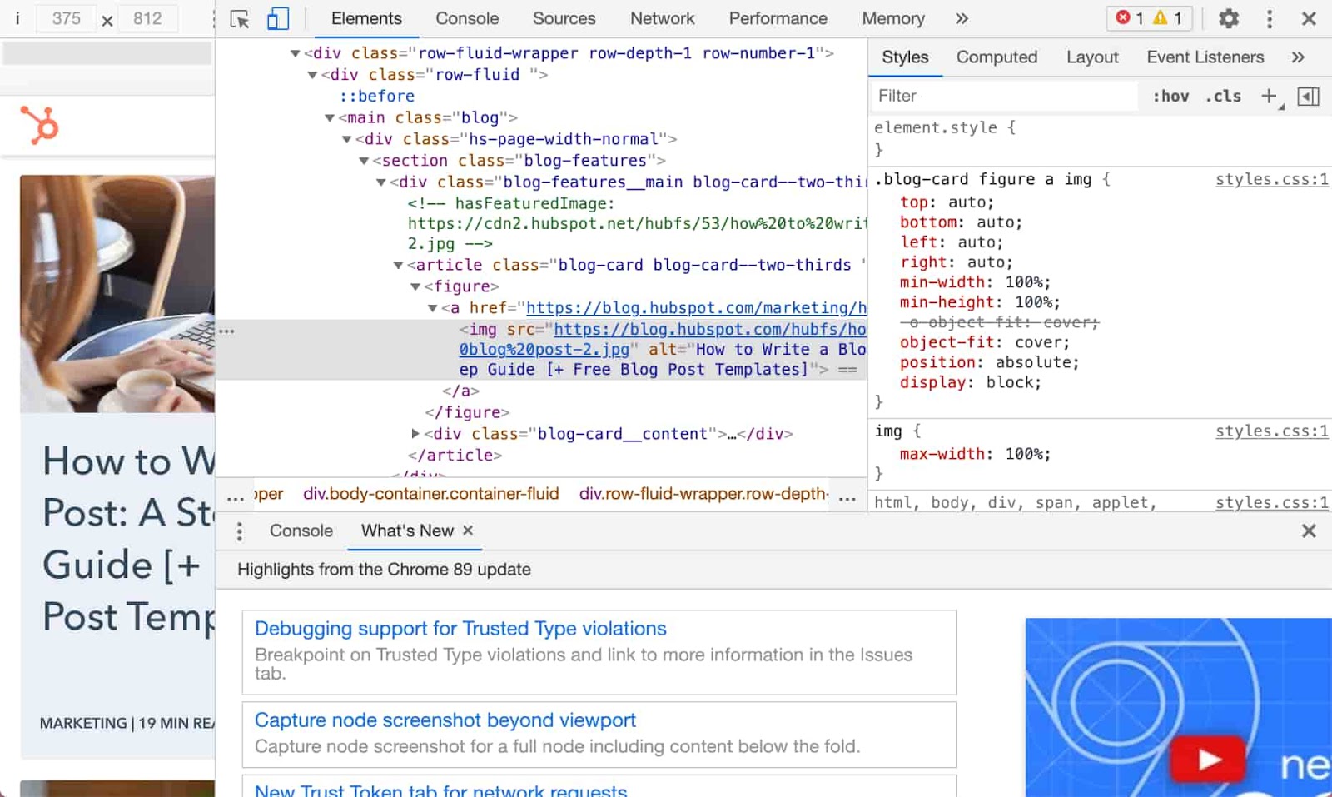
Task: Click the left breadcrumb overflow ellipsis
Action: click(x=236, y=498)
